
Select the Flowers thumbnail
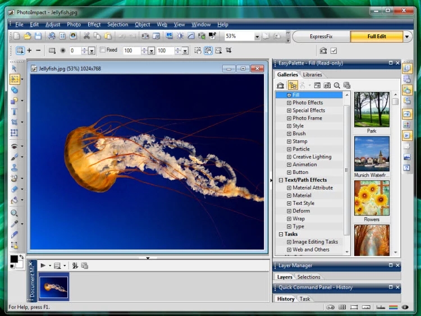[372, 198]
